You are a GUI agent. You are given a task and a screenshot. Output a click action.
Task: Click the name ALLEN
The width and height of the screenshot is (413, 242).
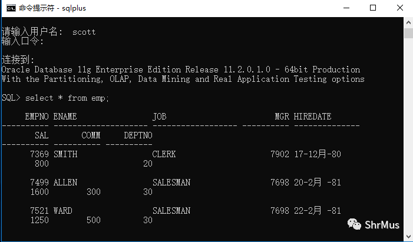[x=65, y=182]
